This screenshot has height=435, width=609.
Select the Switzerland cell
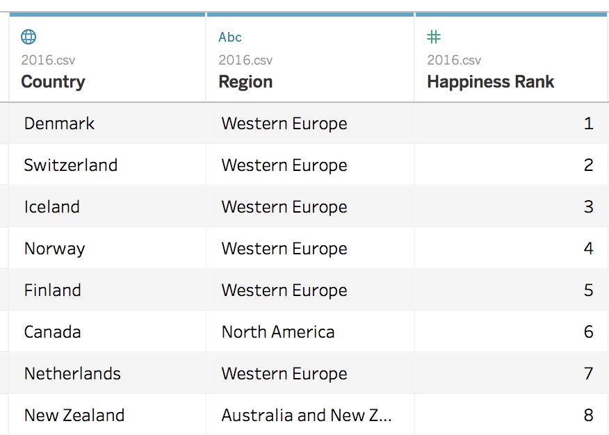tap(70, 165)
